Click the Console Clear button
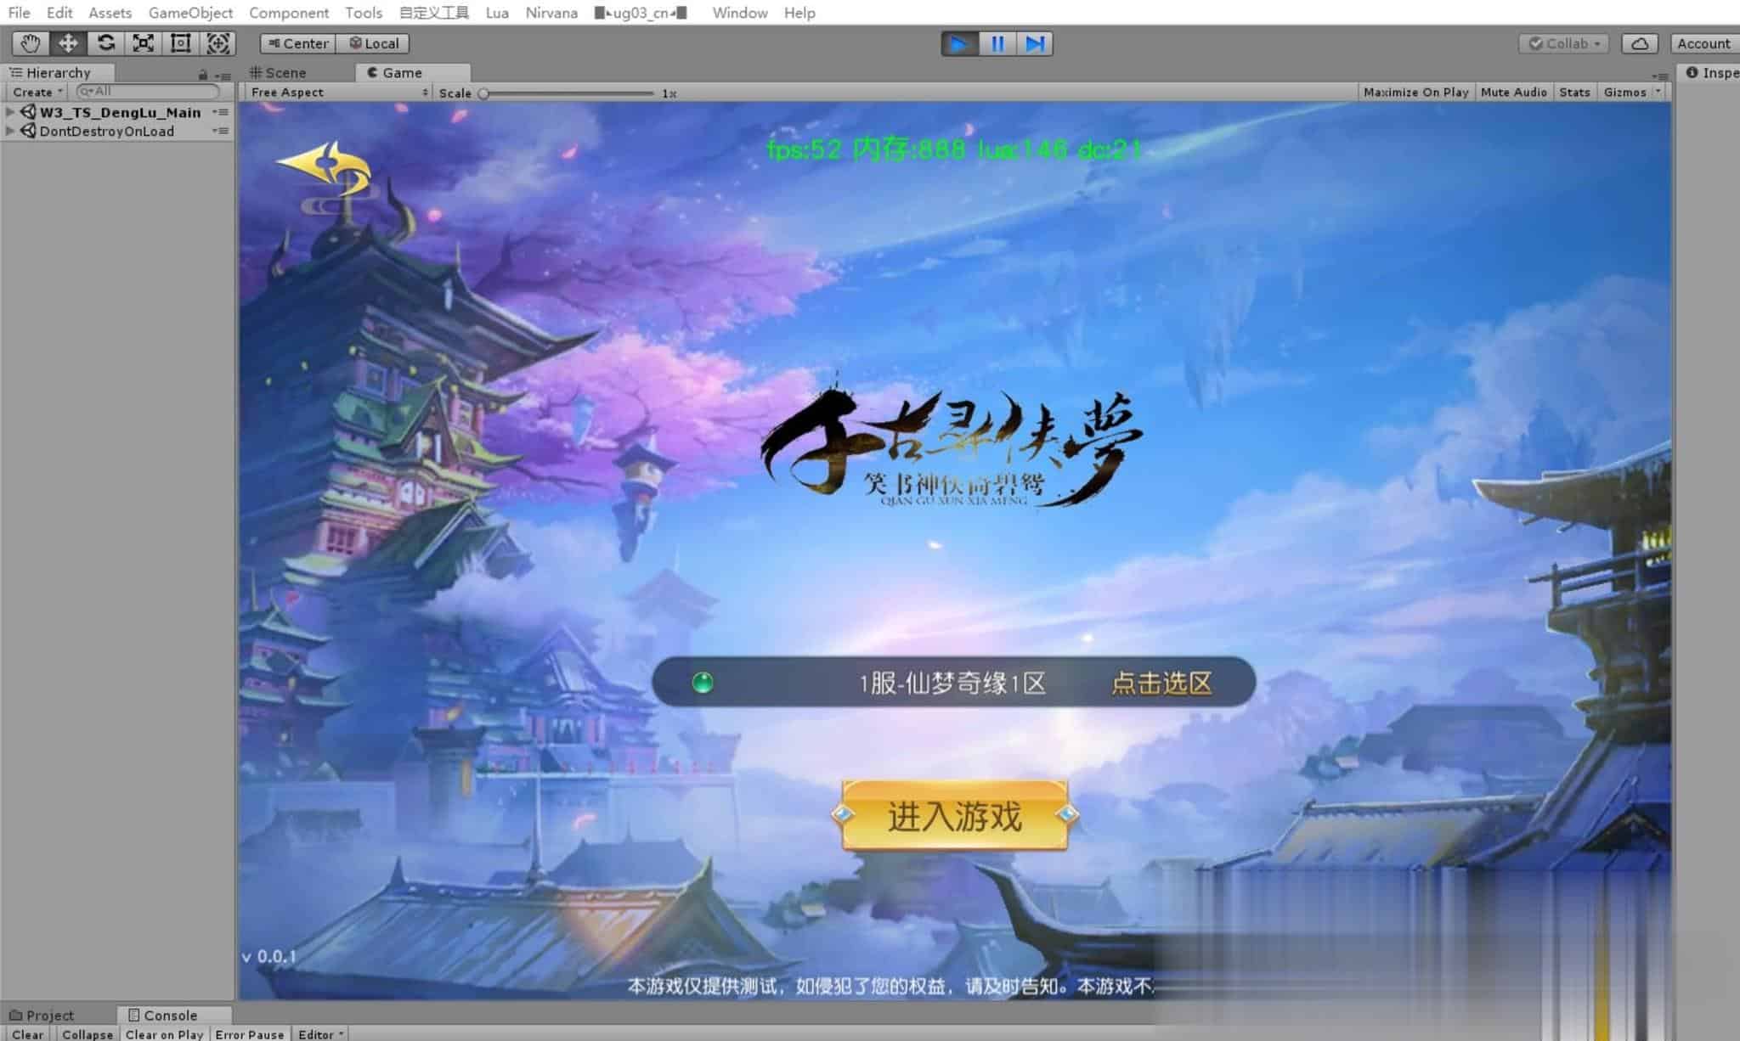1740x1041 pixels. point(27,1034)
